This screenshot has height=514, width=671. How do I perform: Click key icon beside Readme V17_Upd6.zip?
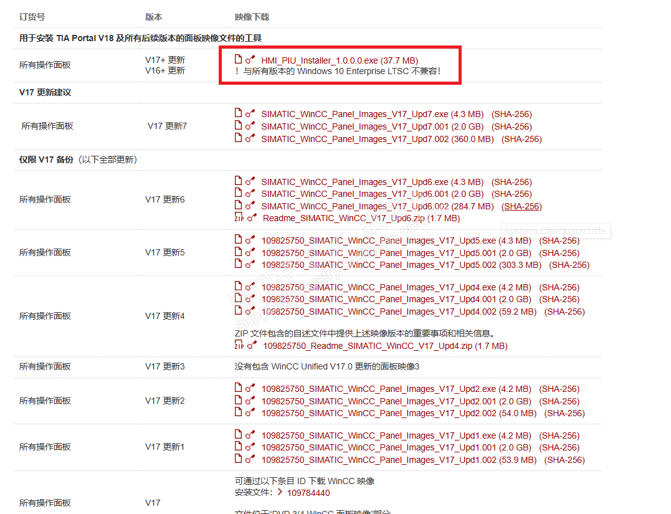252,217
